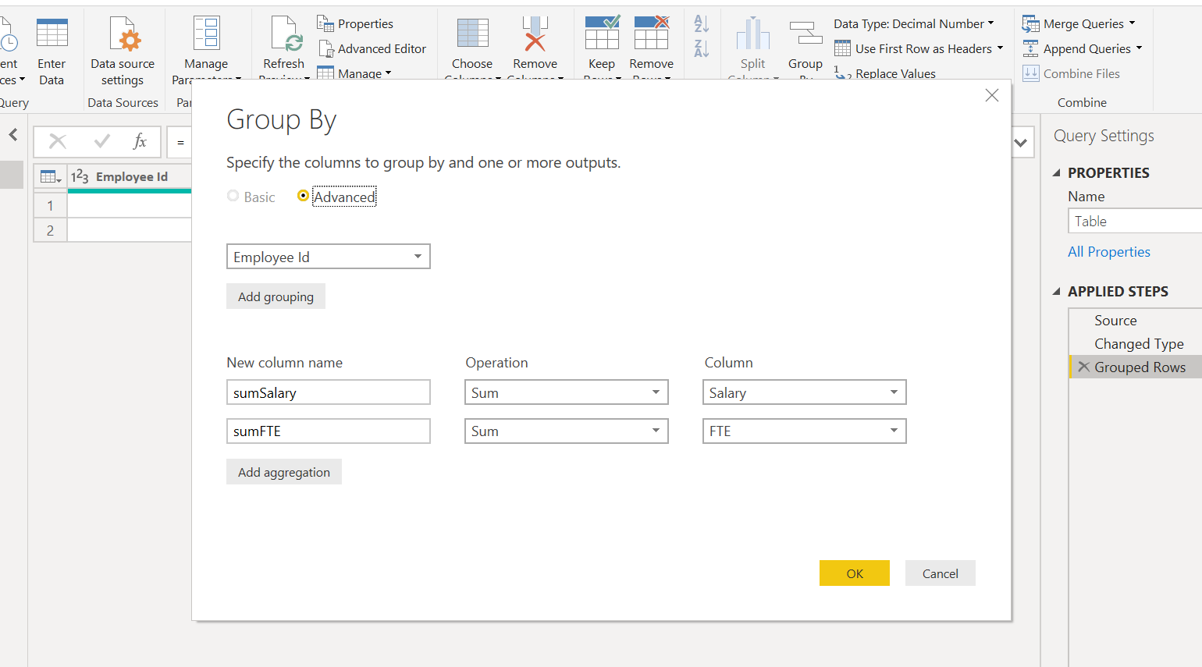1202x667 pixels.
Task: Open the All Properties link
Action: (x=1109, y=252)
